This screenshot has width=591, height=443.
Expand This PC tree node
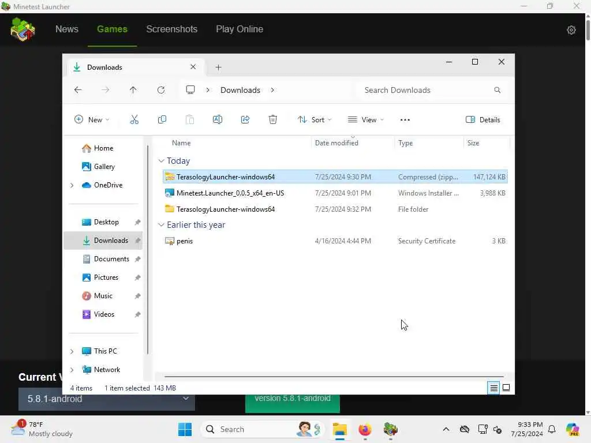72,351
